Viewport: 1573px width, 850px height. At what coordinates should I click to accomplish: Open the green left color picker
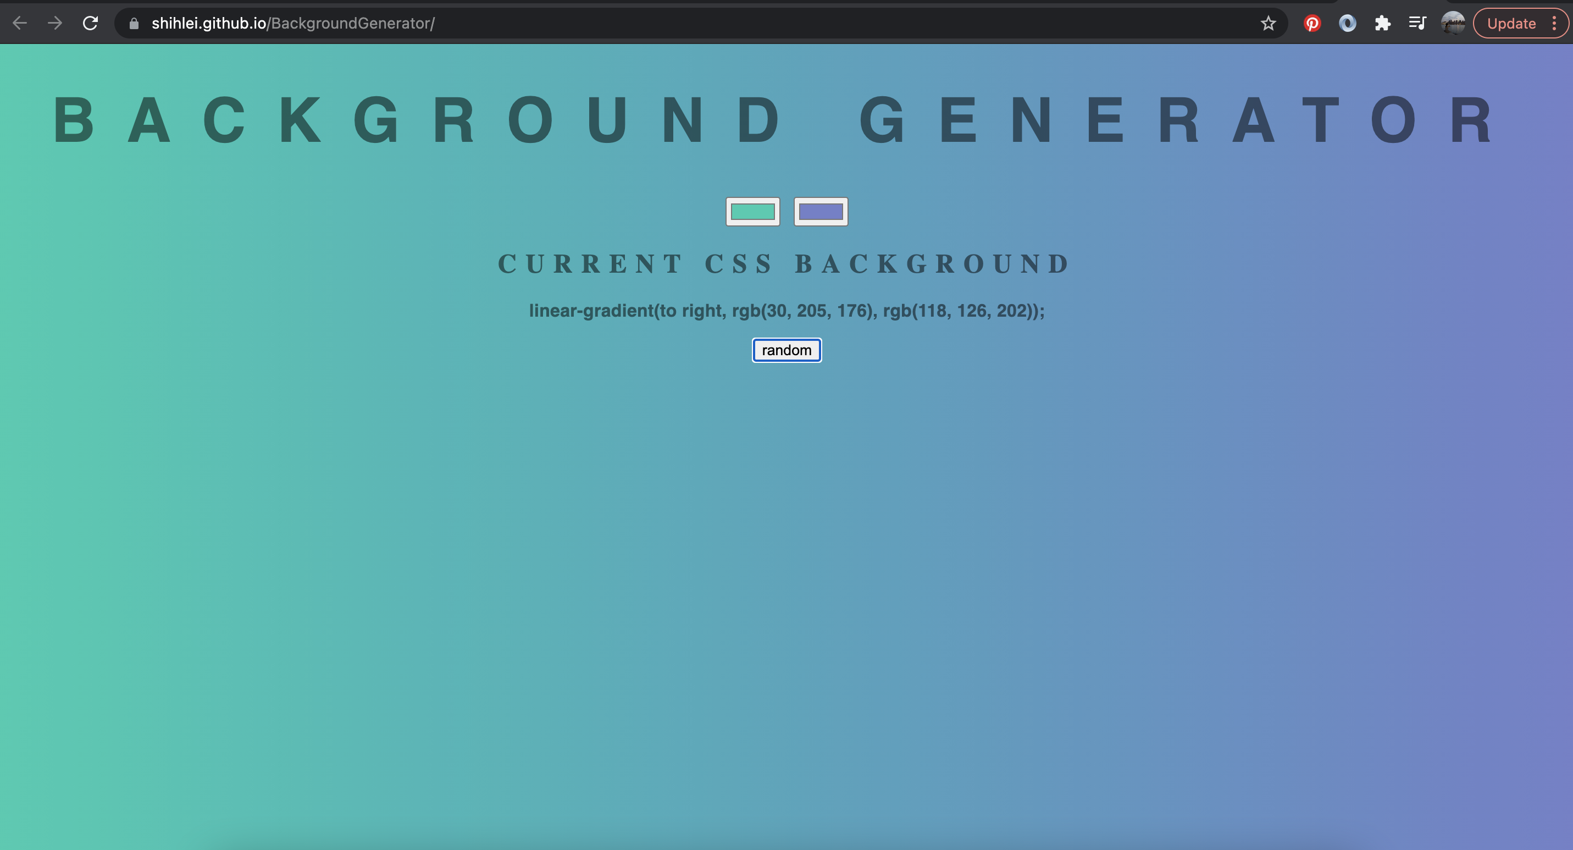coord(752,211)
